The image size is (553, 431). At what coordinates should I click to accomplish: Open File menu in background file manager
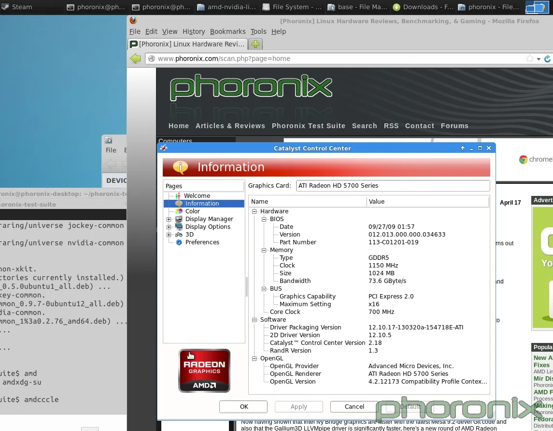[111, 150]
